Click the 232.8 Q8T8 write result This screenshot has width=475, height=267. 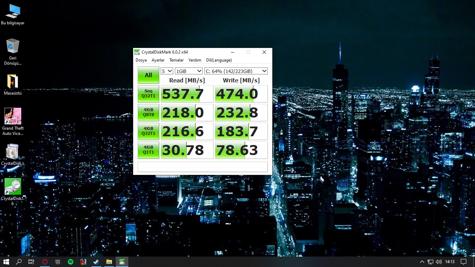click(241, 113)
